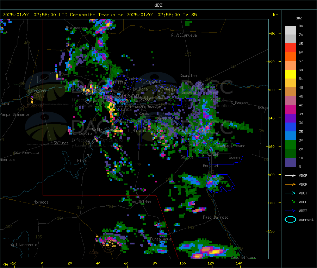
Task: Click the cyan VBCT arrow icon
Action: pyautogui.click(x=290, y=193)
